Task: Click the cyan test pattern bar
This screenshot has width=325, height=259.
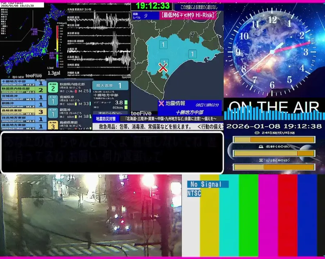Action: pyautogui.click(x=229, y=215)
